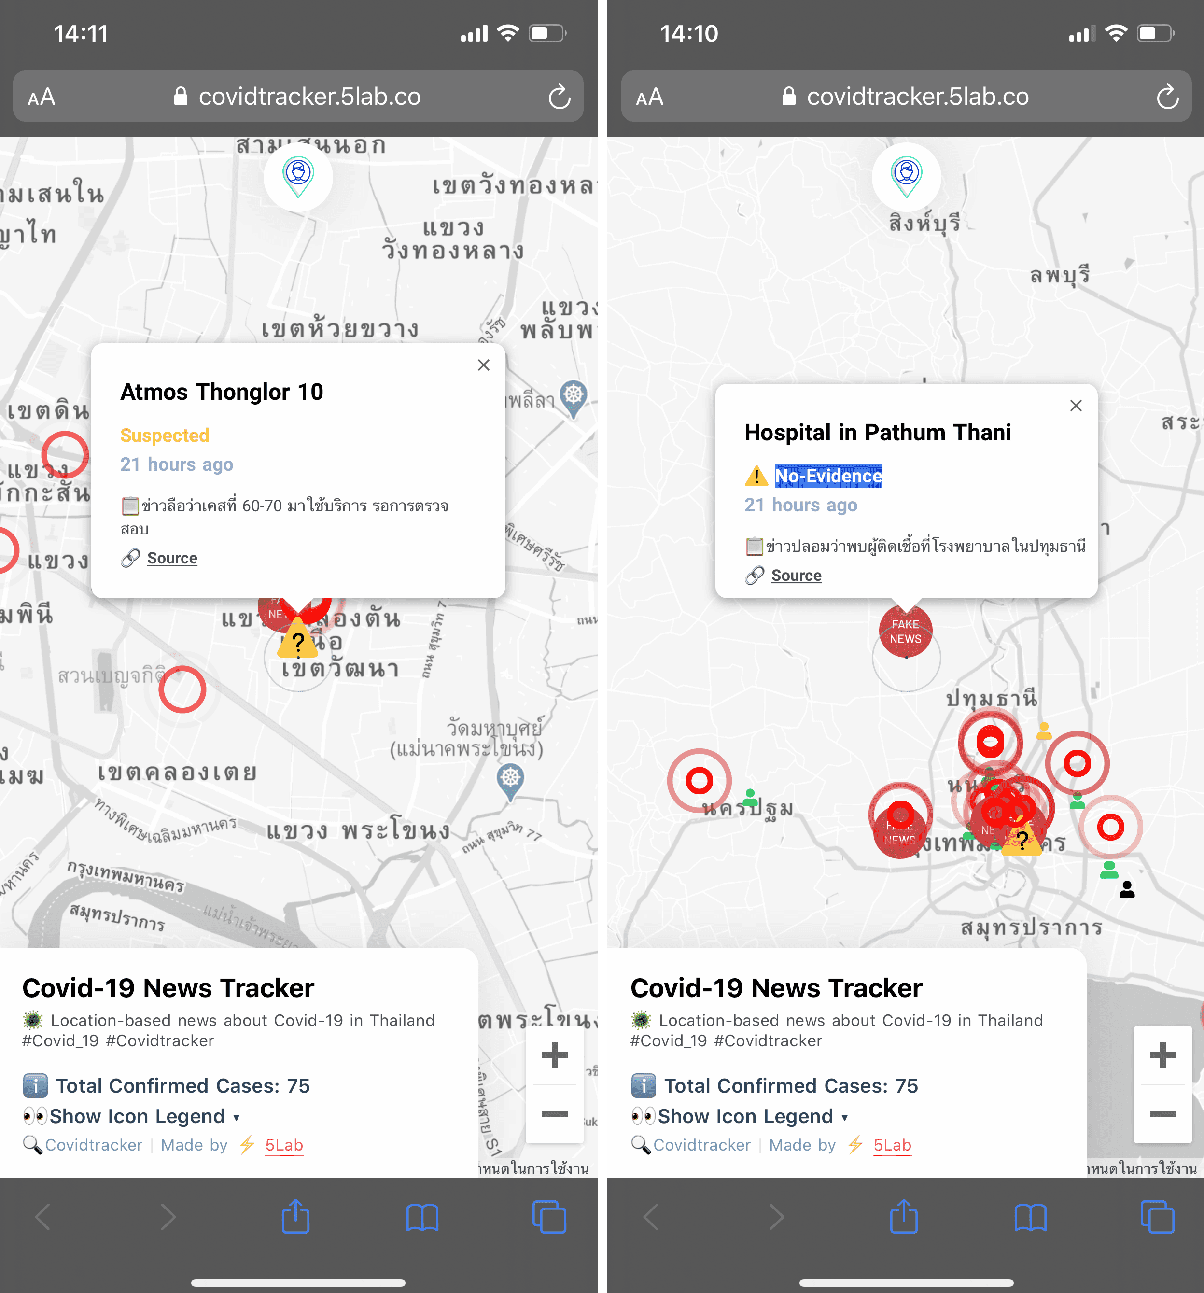Zoom in on the left map
This screenshot has height=1293, width=1204.
tap(554, 1055)
